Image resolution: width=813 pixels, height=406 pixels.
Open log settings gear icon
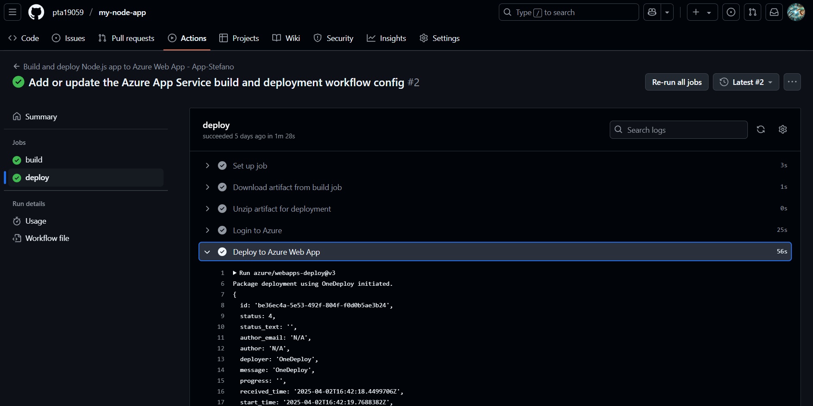pyautogui.click(x=783, y=129)
